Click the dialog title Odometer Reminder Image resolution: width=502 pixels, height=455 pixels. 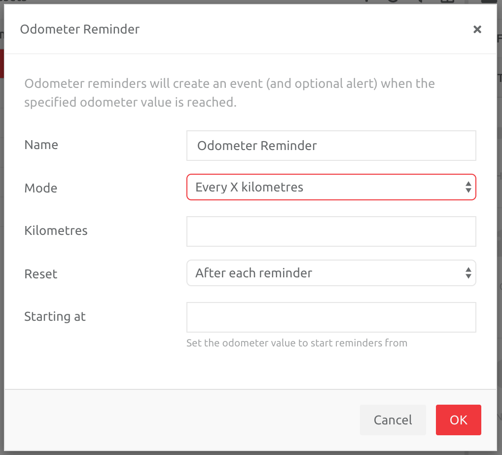[79, 29]
